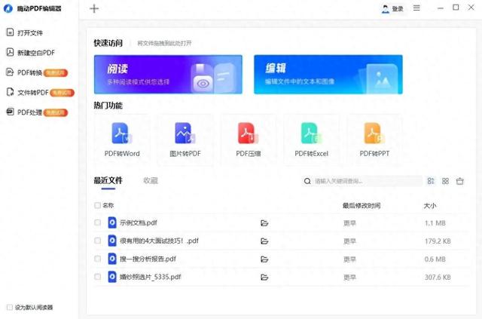Open folder location for 搜一搜分析报告.pdf
482x319 pixels.
pyautogui.click(x=264, y=259)
